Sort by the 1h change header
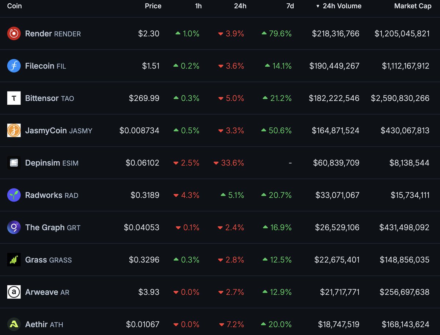This screenshot has height=335, width=440. pos(198,6)
